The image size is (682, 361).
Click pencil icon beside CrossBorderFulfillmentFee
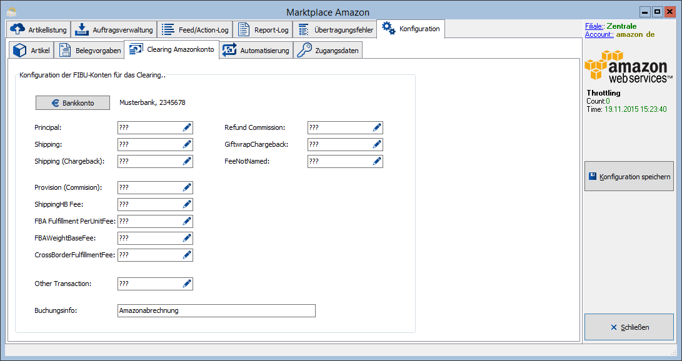tap(187, 255)
